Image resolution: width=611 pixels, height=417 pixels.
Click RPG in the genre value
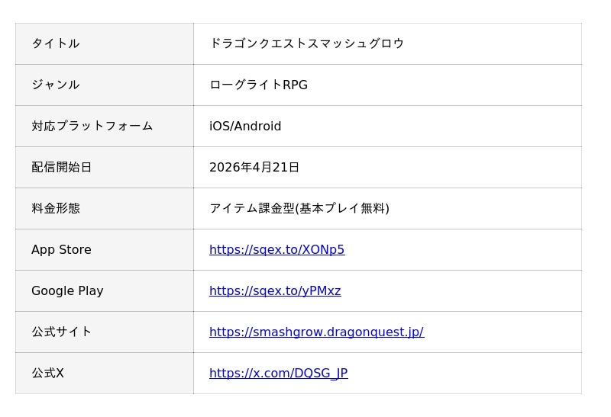(x=296, y=85)
